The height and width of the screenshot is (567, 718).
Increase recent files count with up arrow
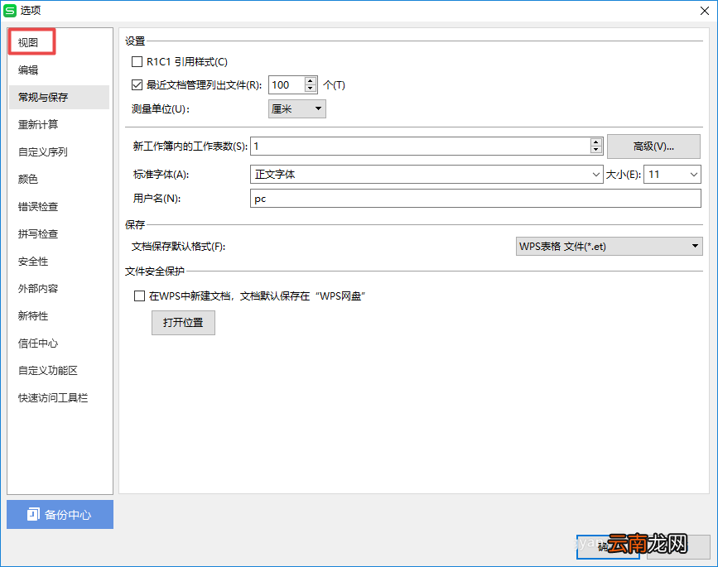[311, 81]
